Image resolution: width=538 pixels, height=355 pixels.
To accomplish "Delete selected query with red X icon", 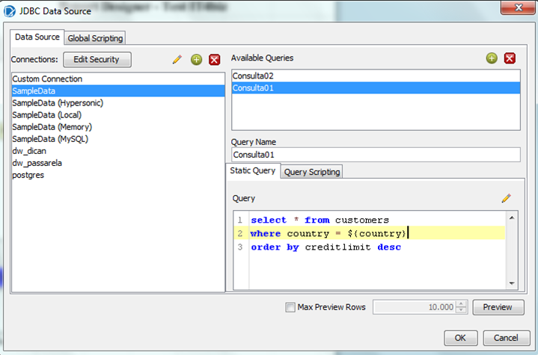I will (x=510, y=58).
